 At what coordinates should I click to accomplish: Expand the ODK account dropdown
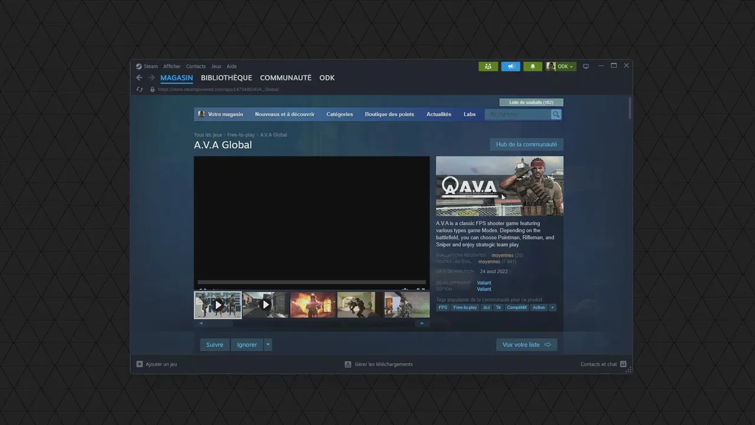(x=565, y=67)
